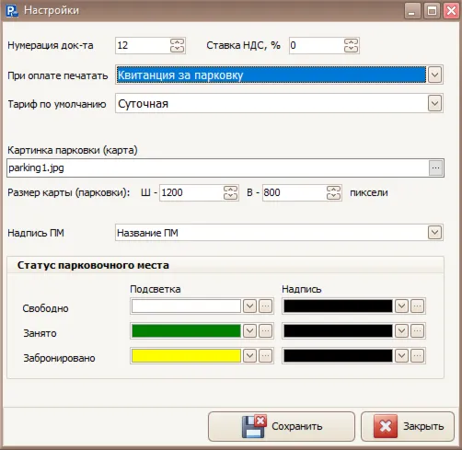Expand Забронировано label color dropdown
Screen dimensions: 462x450
pos(401,356)
